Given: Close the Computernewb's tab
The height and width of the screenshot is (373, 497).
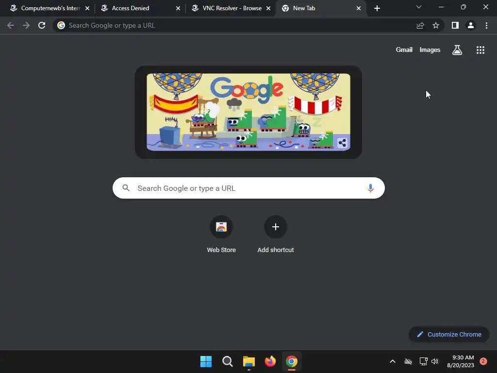Looking at the screenshot, I should tap(87, 8).
